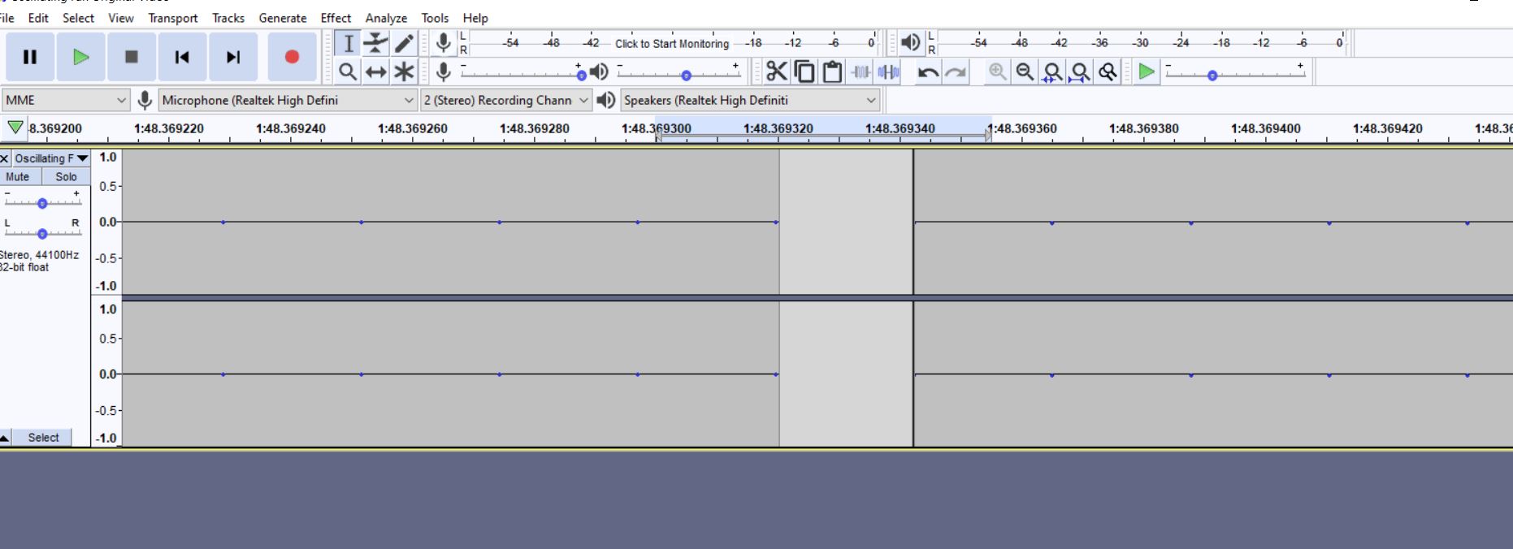The image size is (1513, 549).
Task: Close the Oscillating F track
Action: tap(5, 158)
